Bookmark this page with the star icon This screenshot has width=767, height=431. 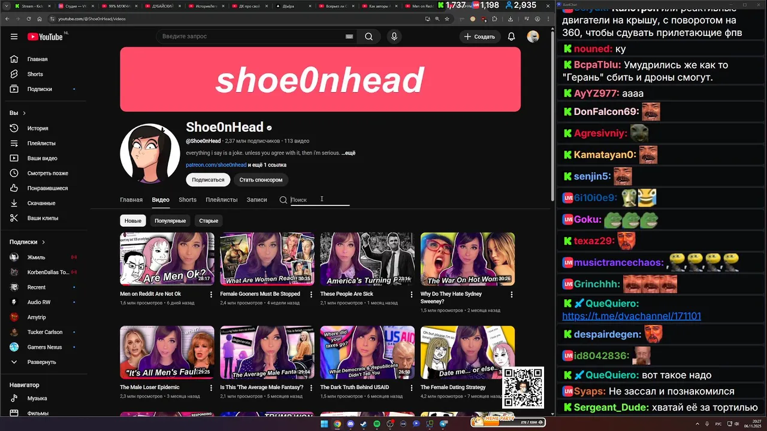click(447, 19)
